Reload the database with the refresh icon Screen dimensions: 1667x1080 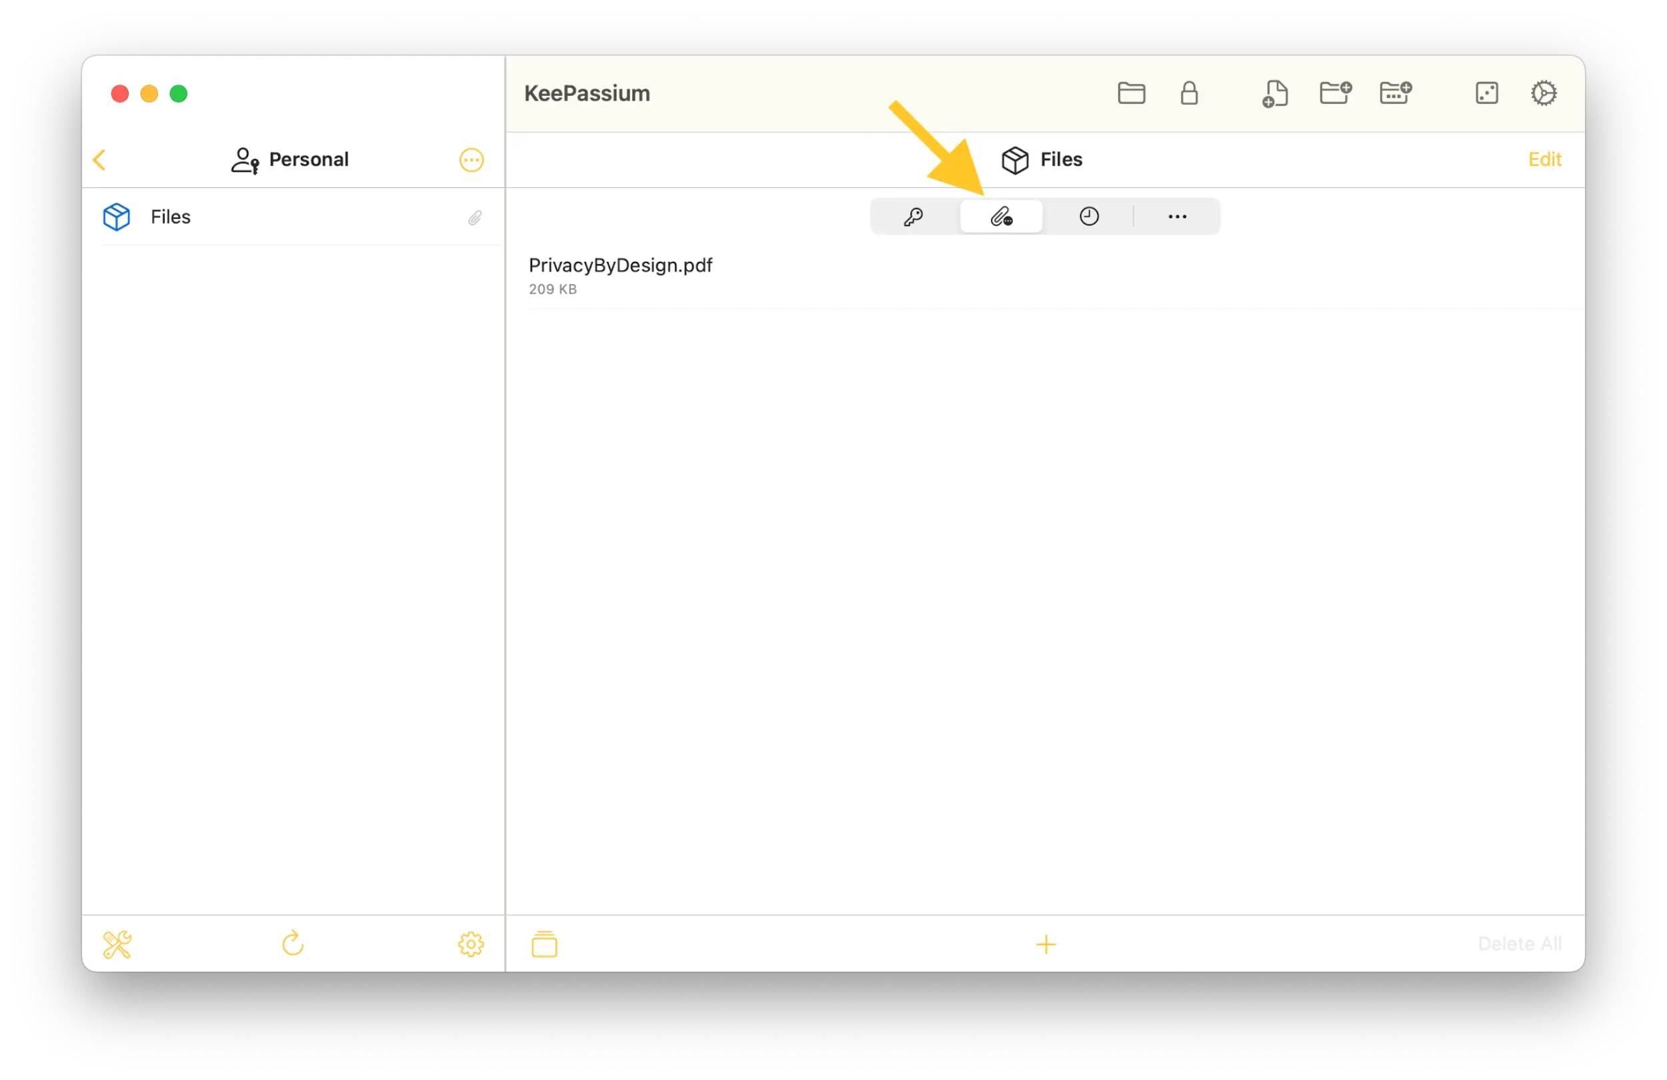[293, 944]
